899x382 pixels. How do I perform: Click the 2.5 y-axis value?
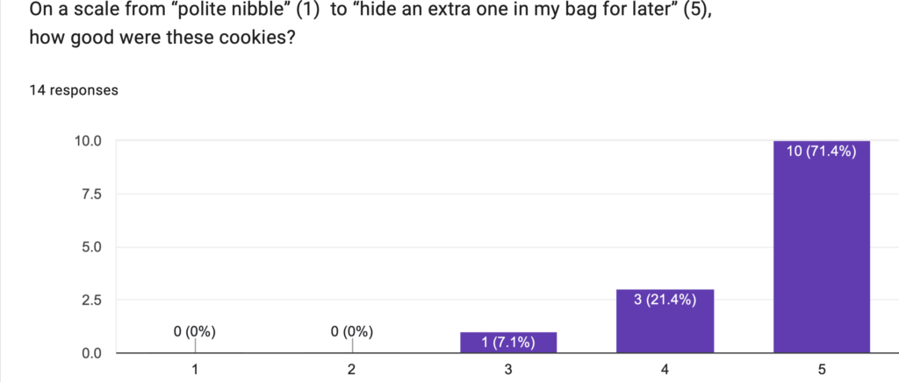click(x=90, y=300)
